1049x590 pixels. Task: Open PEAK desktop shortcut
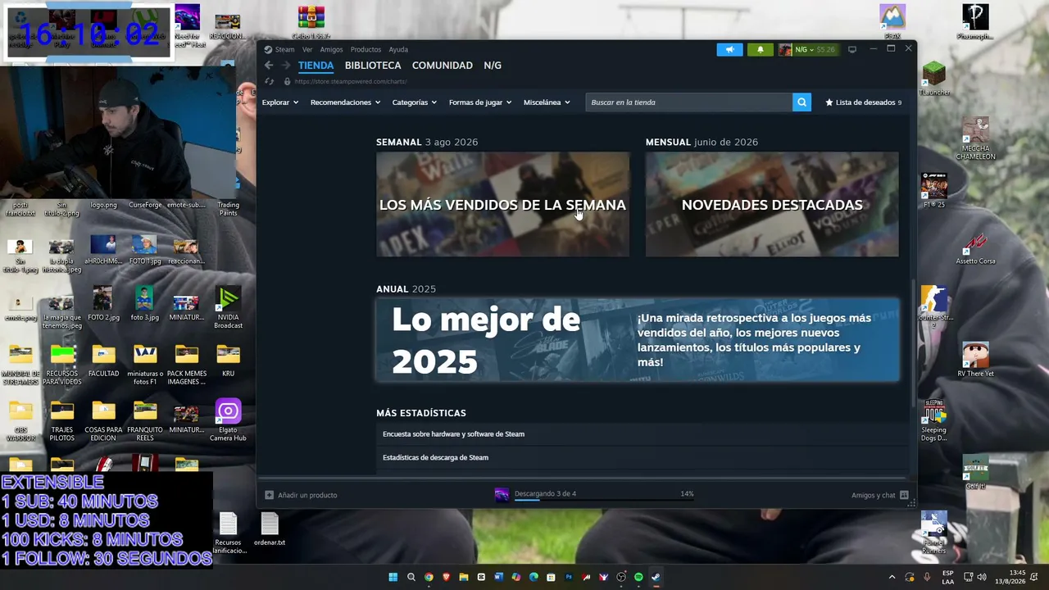tap(892, 22)
